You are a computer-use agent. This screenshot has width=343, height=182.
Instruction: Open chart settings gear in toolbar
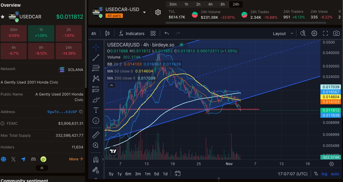314,33
